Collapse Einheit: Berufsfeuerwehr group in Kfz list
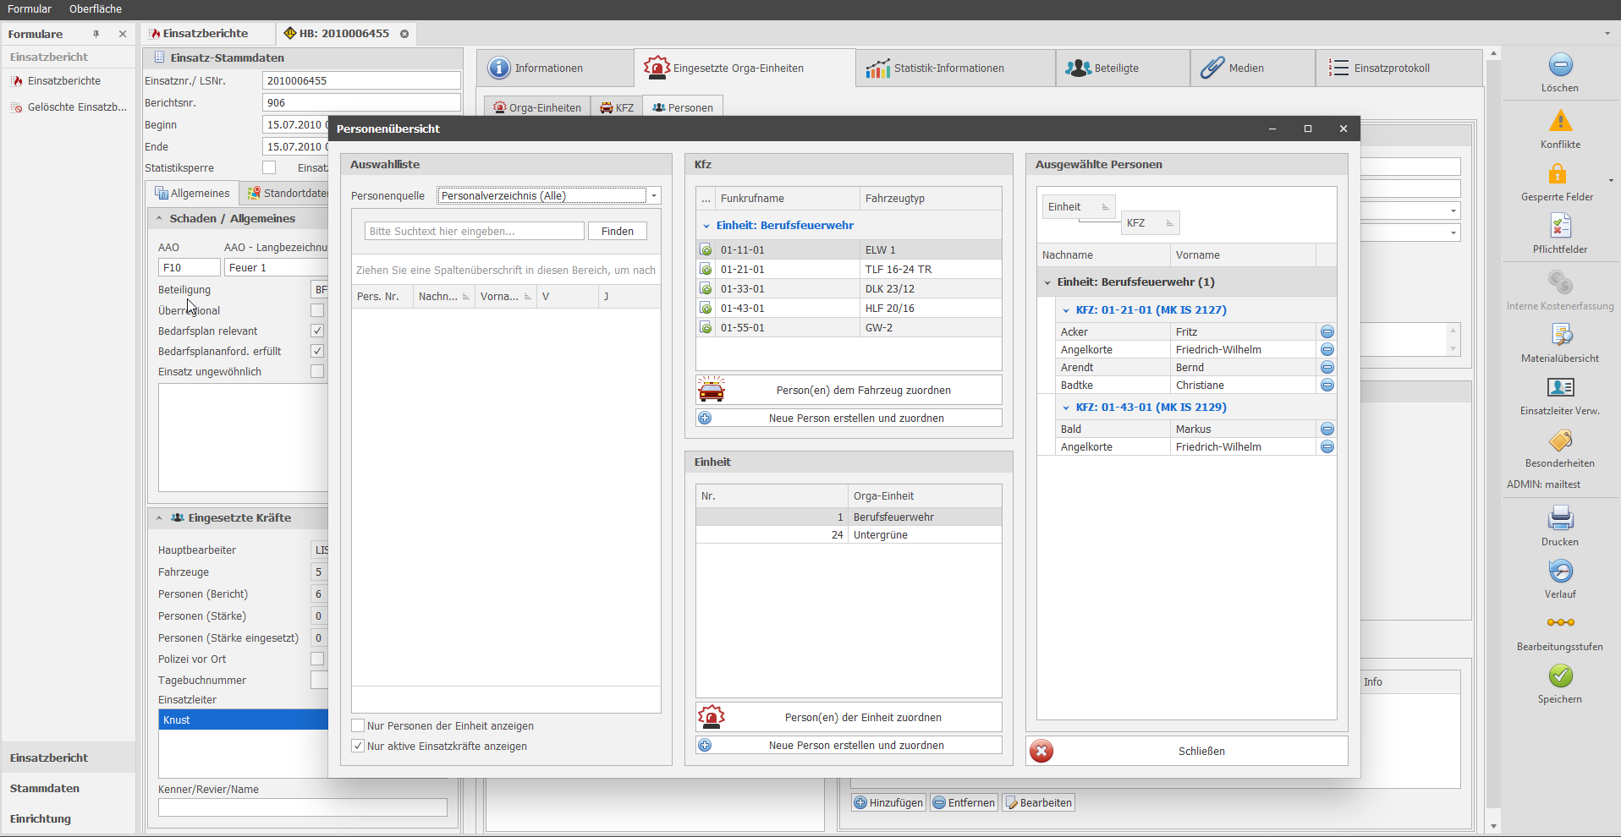This screenshot has width=1621, height=837. pyautogui.click(x=706, y=226)
